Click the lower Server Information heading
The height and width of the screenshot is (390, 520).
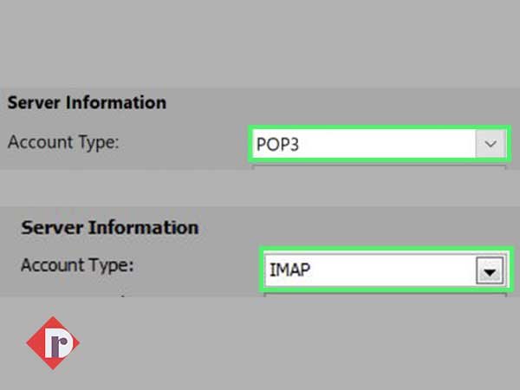tap(110, 228)
